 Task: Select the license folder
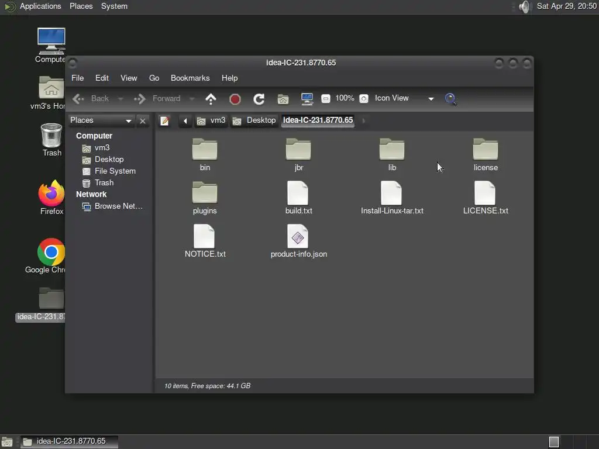coord(486,154)
